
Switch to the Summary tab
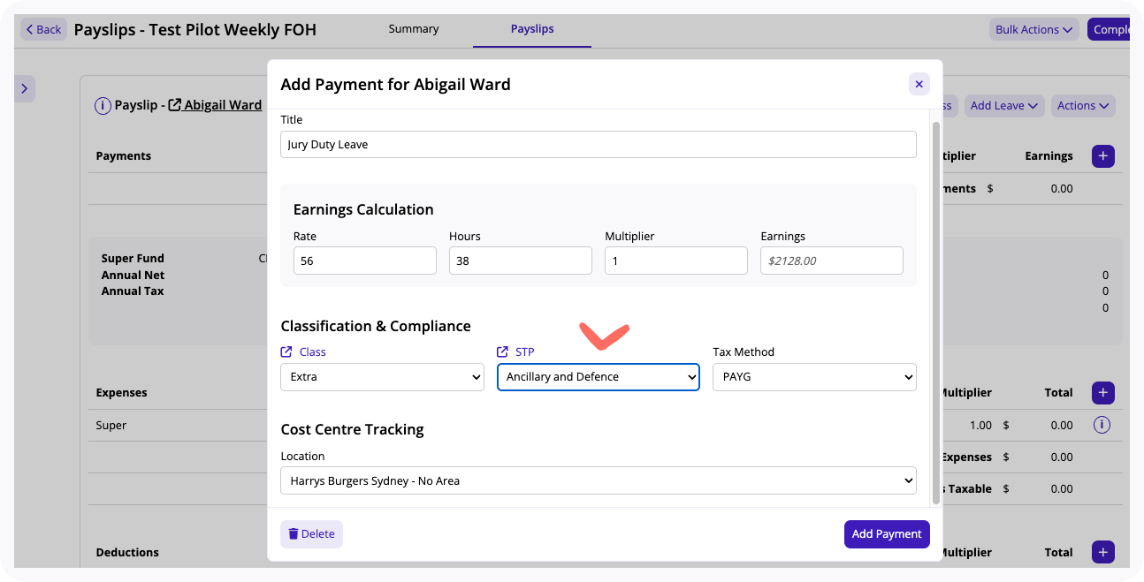(414, 29)
